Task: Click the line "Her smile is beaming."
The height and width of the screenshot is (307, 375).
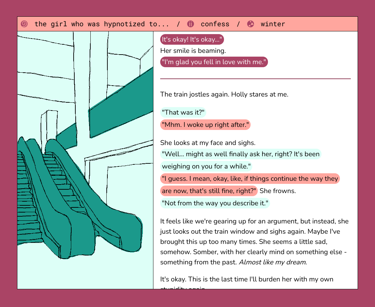Action: point(193,51)
